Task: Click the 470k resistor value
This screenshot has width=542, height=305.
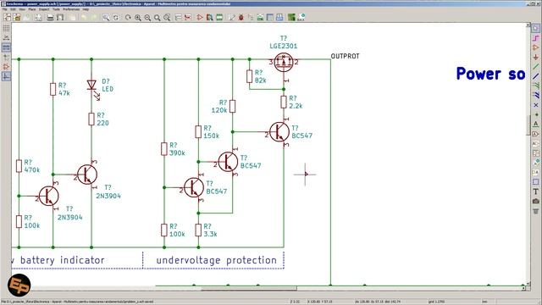Action: [x=32, y=169]
